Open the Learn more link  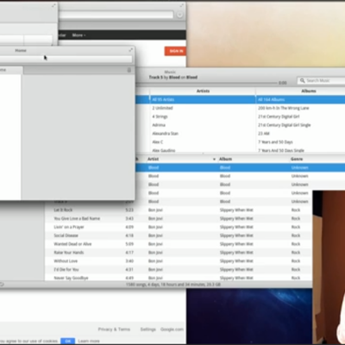pyautogui.click(x=89, y=341)
